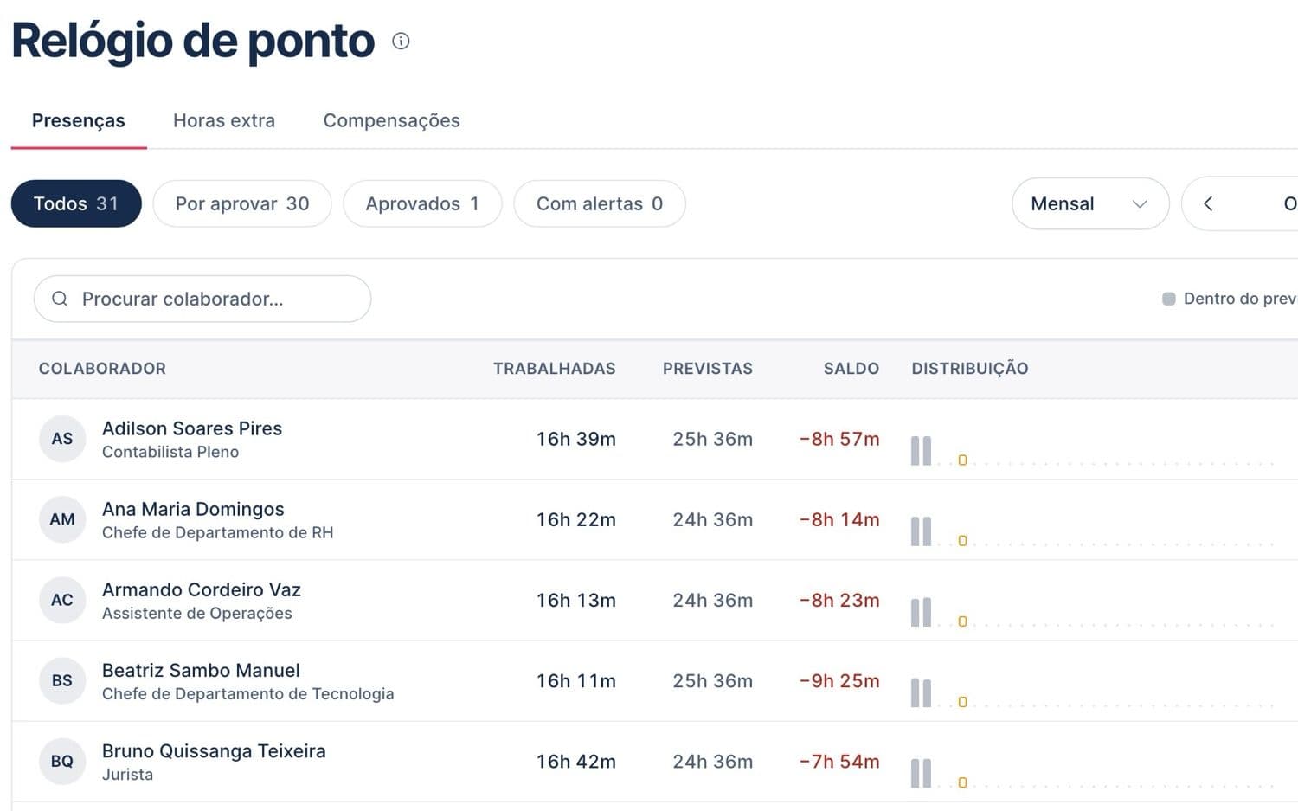Click Adilson Soares Pires avatar AS
This screenshot has height=811, width=1298.
[x=62, y=439]
